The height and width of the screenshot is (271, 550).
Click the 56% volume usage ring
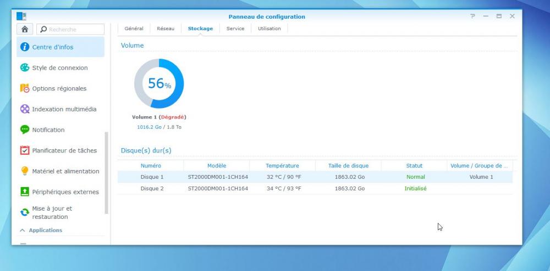point(159,83)
